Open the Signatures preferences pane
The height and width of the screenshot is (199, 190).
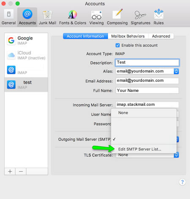(141, 17)
